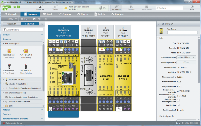Screen dimensions: 201x126
Task: Select Zustimmschalter 2 Pos. Schalter element
Action: (9, 69)
